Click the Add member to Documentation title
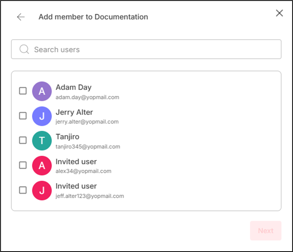 click(93, 17)
